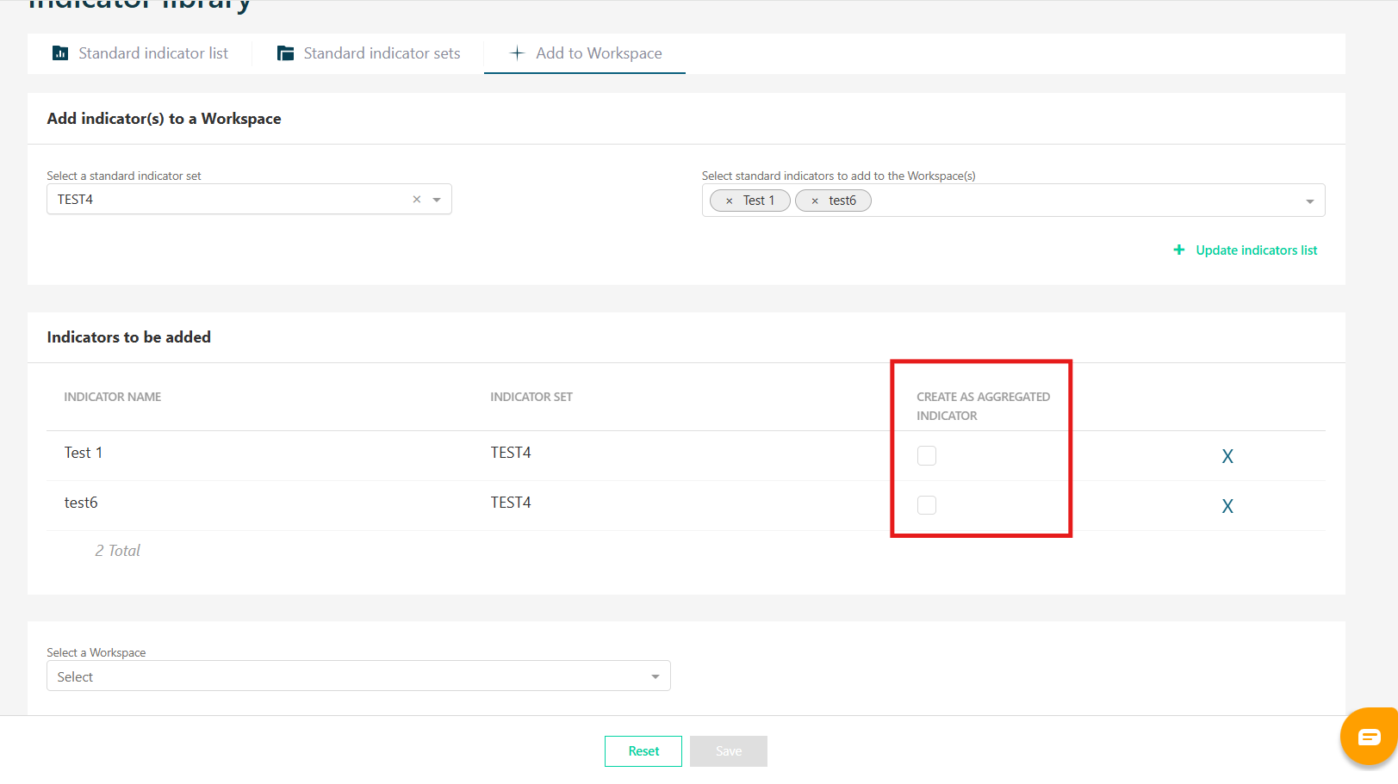This screenshot has width=1398, height=784.
Task: Remove test6 row with X icon
Action: (1227, 506)
